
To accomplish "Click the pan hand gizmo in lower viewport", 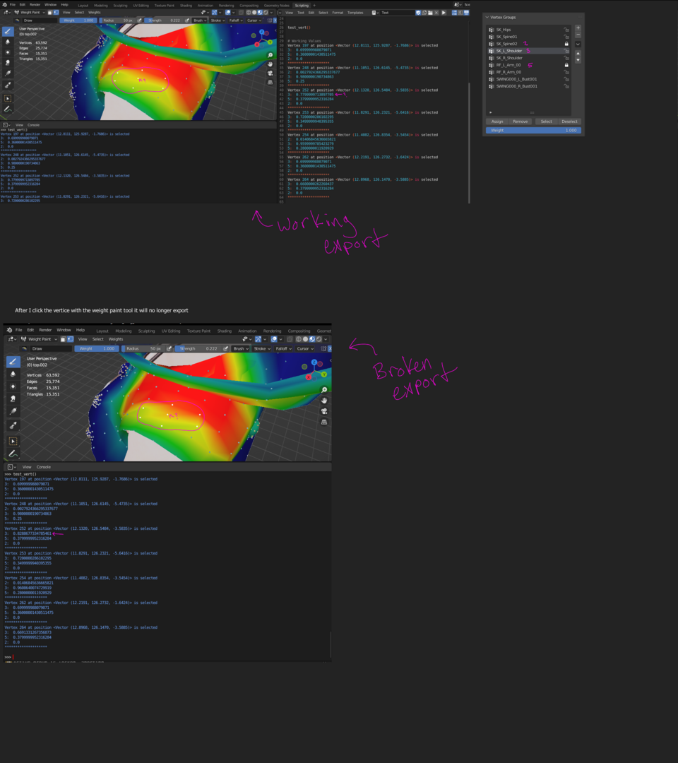I will pyautogui.click(x=324, y=401).
